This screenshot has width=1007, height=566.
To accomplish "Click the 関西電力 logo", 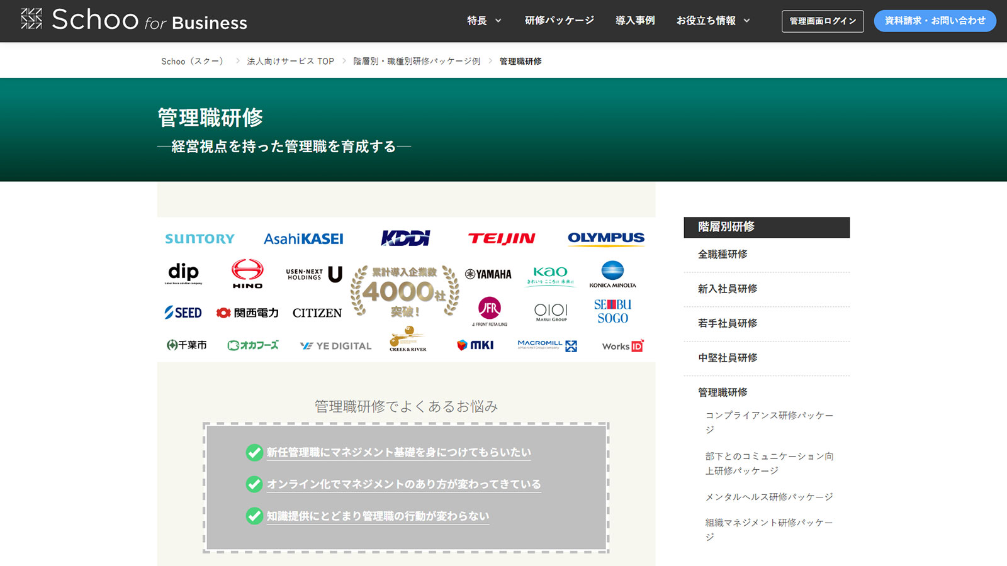I will coord(247,313).
